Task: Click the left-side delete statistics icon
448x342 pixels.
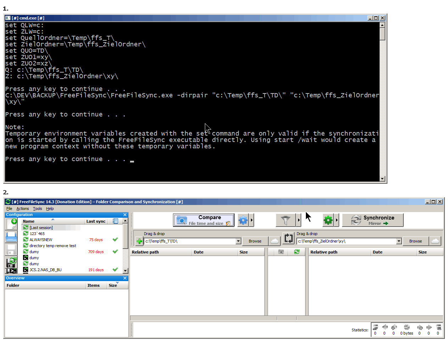Action: pyautogui.click(x=375, y=327)
